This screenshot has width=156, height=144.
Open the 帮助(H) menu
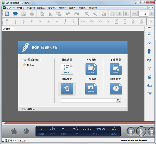[93, 8]
